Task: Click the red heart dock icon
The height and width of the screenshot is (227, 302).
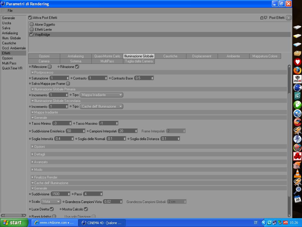Action: point(297,62)
